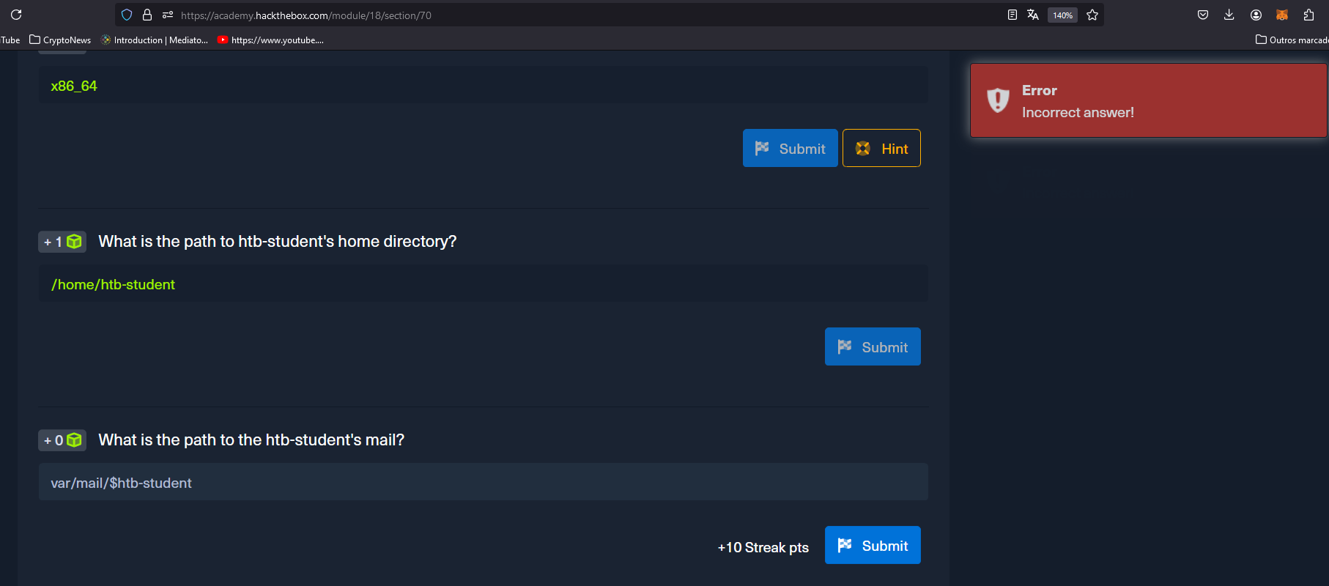
Task: Click the Hint button
Action: coord(881,149)
